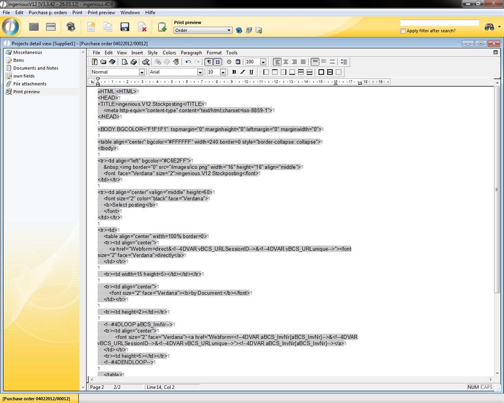This screenshot has width=504, height=403.
Task: Open the 'Purchase p. orders' menu
Action: tap(48, 12)
